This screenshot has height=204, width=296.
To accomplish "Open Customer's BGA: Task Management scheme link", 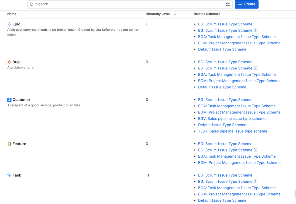I will coord(237,106).
